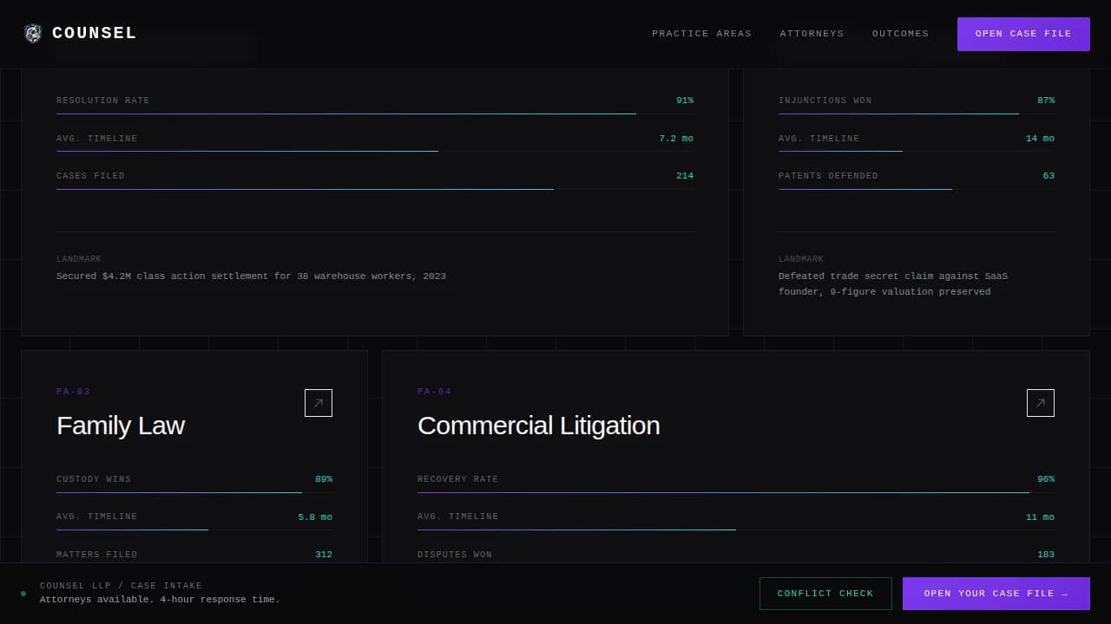Click the Injunctions Won progress bar
The width and height of the screenshot is (1111, 624).
[x=917, y=114]
